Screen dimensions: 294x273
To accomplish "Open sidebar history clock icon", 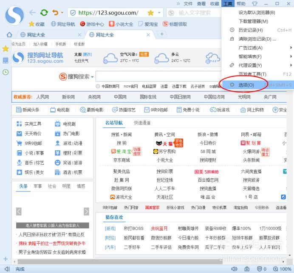I will pyautogui.click(x=6, y=72).
